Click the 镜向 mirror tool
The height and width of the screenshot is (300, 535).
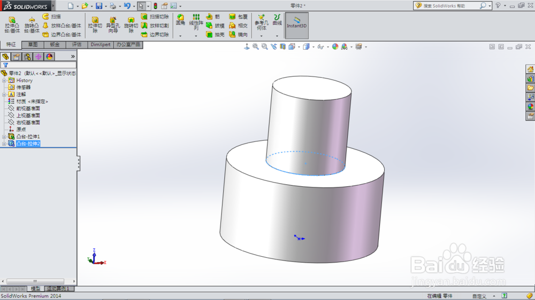(x=238, y=34)
